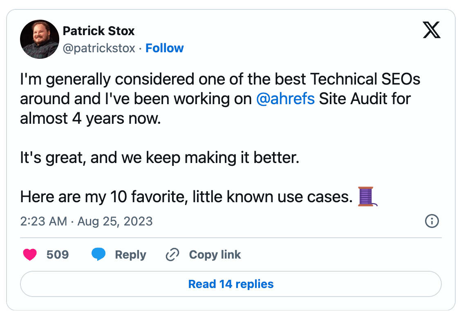461x317 pixels.
Task: Follow Patrick Stox
Action: (165, 48)
